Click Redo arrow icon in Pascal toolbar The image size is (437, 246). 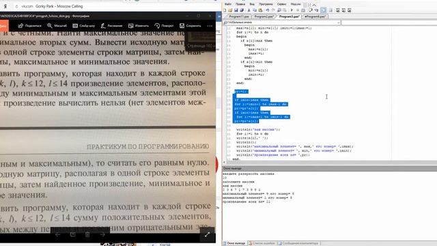[x=273, y=10]
